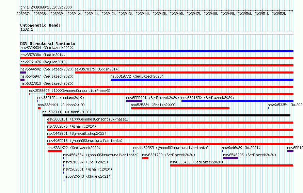Open the esv3578379 (Uddin2014) label
This screenshot has height=193, width=303.
point(97,69)
